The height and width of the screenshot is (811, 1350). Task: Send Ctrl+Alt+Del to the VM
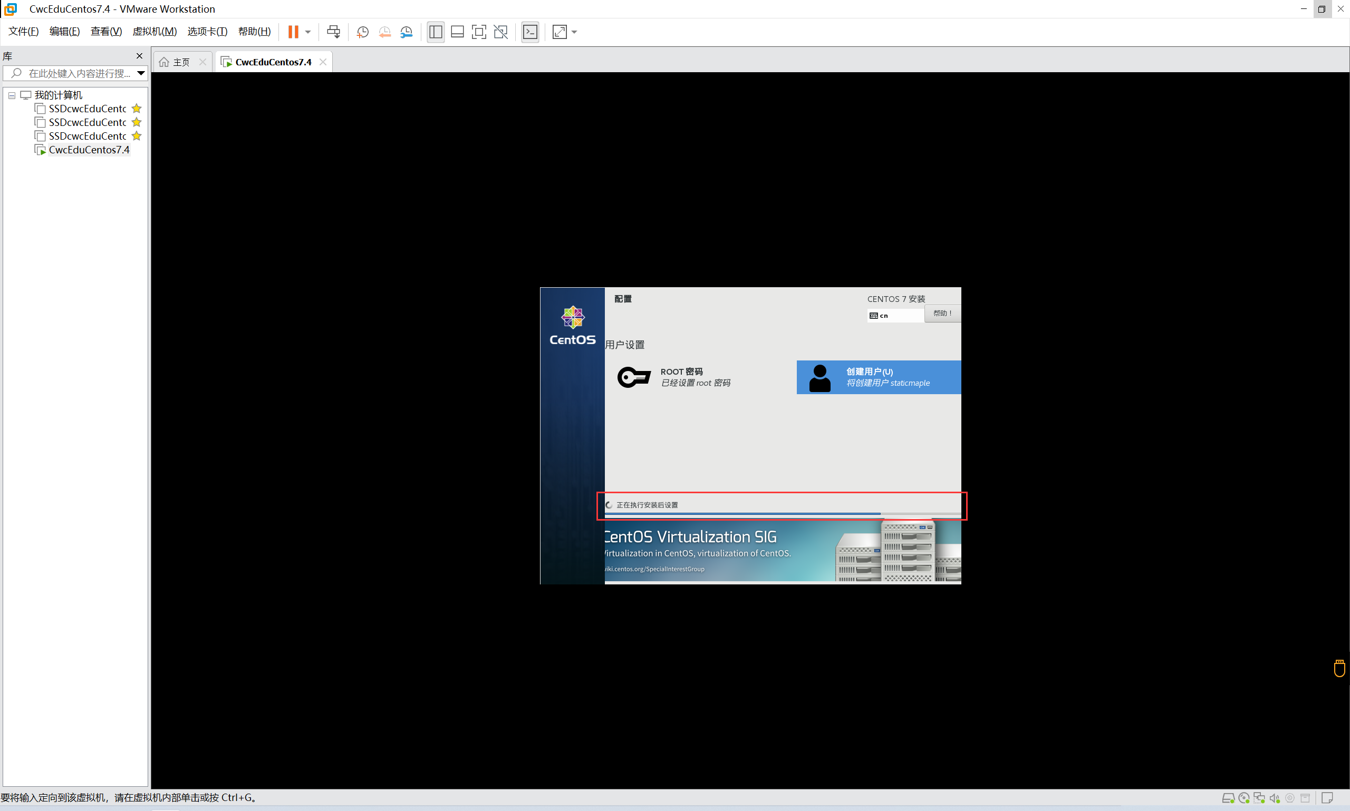point(333,32)
